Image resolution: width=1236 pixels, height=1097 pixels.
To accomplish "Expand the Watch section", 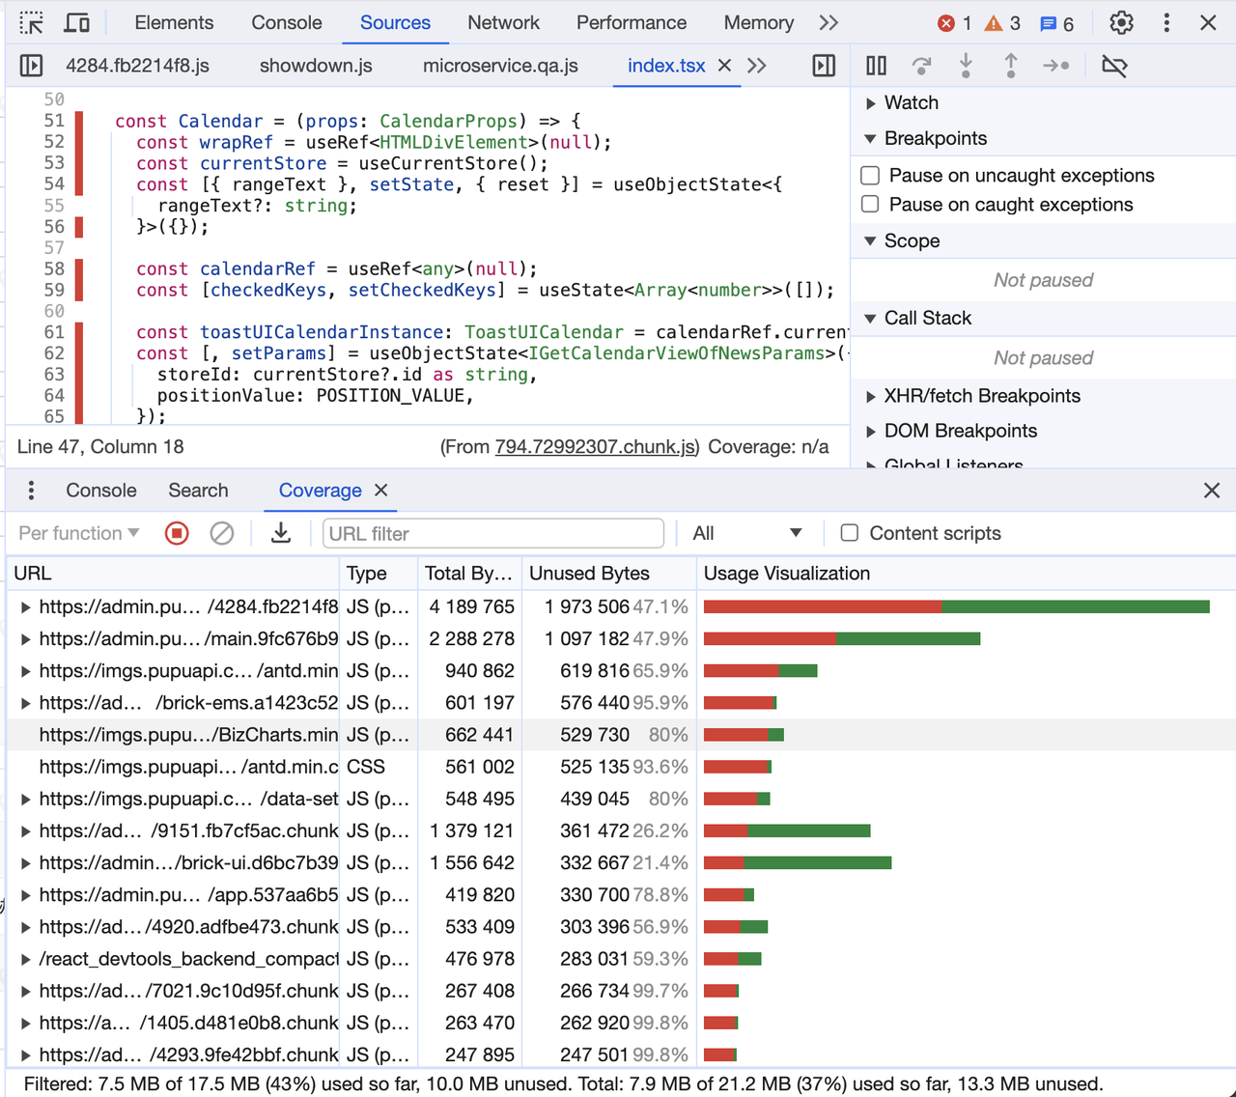I will pyautogui.click(x=870, y=103).
